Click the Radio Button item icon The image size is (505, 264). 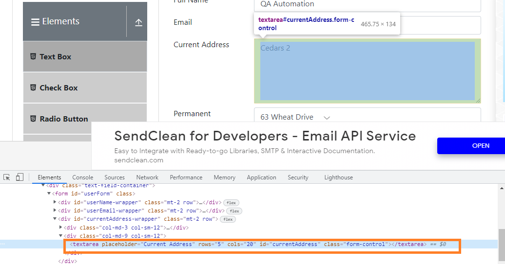point(33,119)
